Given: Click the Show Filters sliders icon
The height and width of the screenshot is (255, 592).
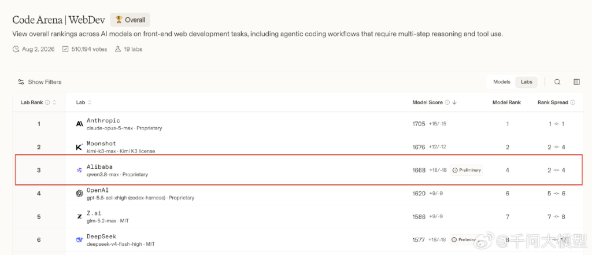Looking at the screenshot, I should 21,82.
